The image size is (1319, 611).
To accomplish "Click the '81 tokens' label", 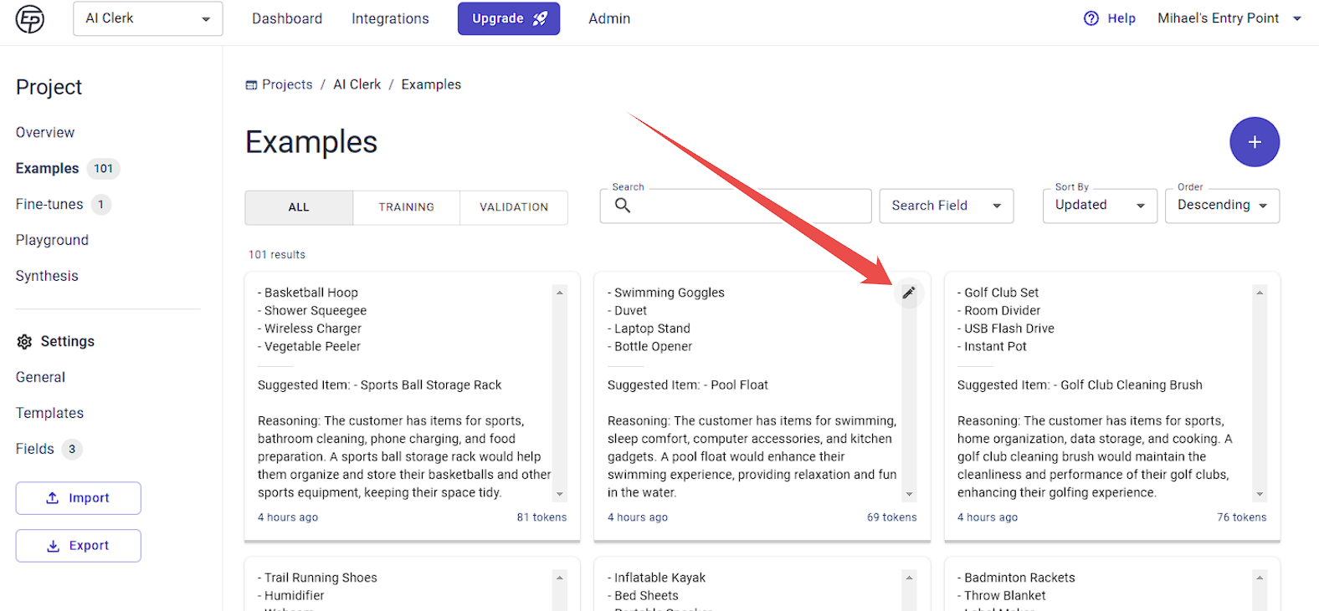I will point(541,517).
